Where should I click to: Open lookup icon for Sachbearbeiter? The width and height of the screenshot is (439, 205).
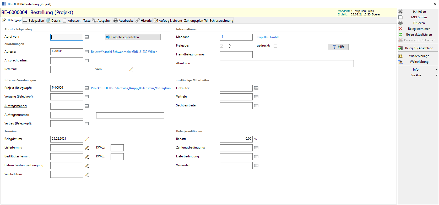click(x=256, y=106)
